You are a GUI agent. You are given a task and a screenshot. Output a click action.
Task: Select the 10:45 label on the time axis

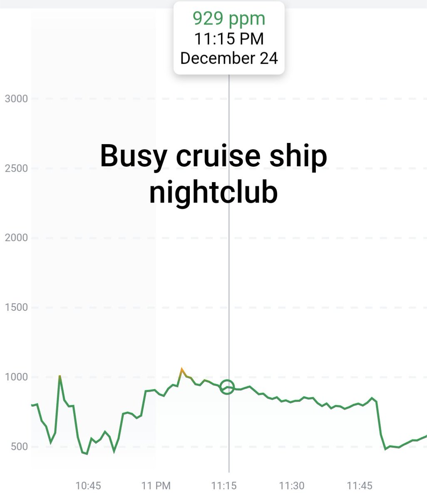point(88,485)
